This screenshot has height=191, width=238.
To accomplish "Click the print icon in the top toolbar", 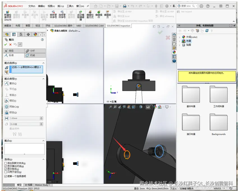I will click(125, 6).
